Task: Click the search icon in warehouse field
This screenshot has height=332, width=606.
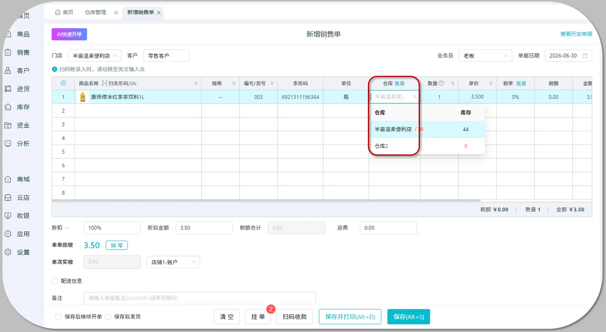Action: point(414,97)
